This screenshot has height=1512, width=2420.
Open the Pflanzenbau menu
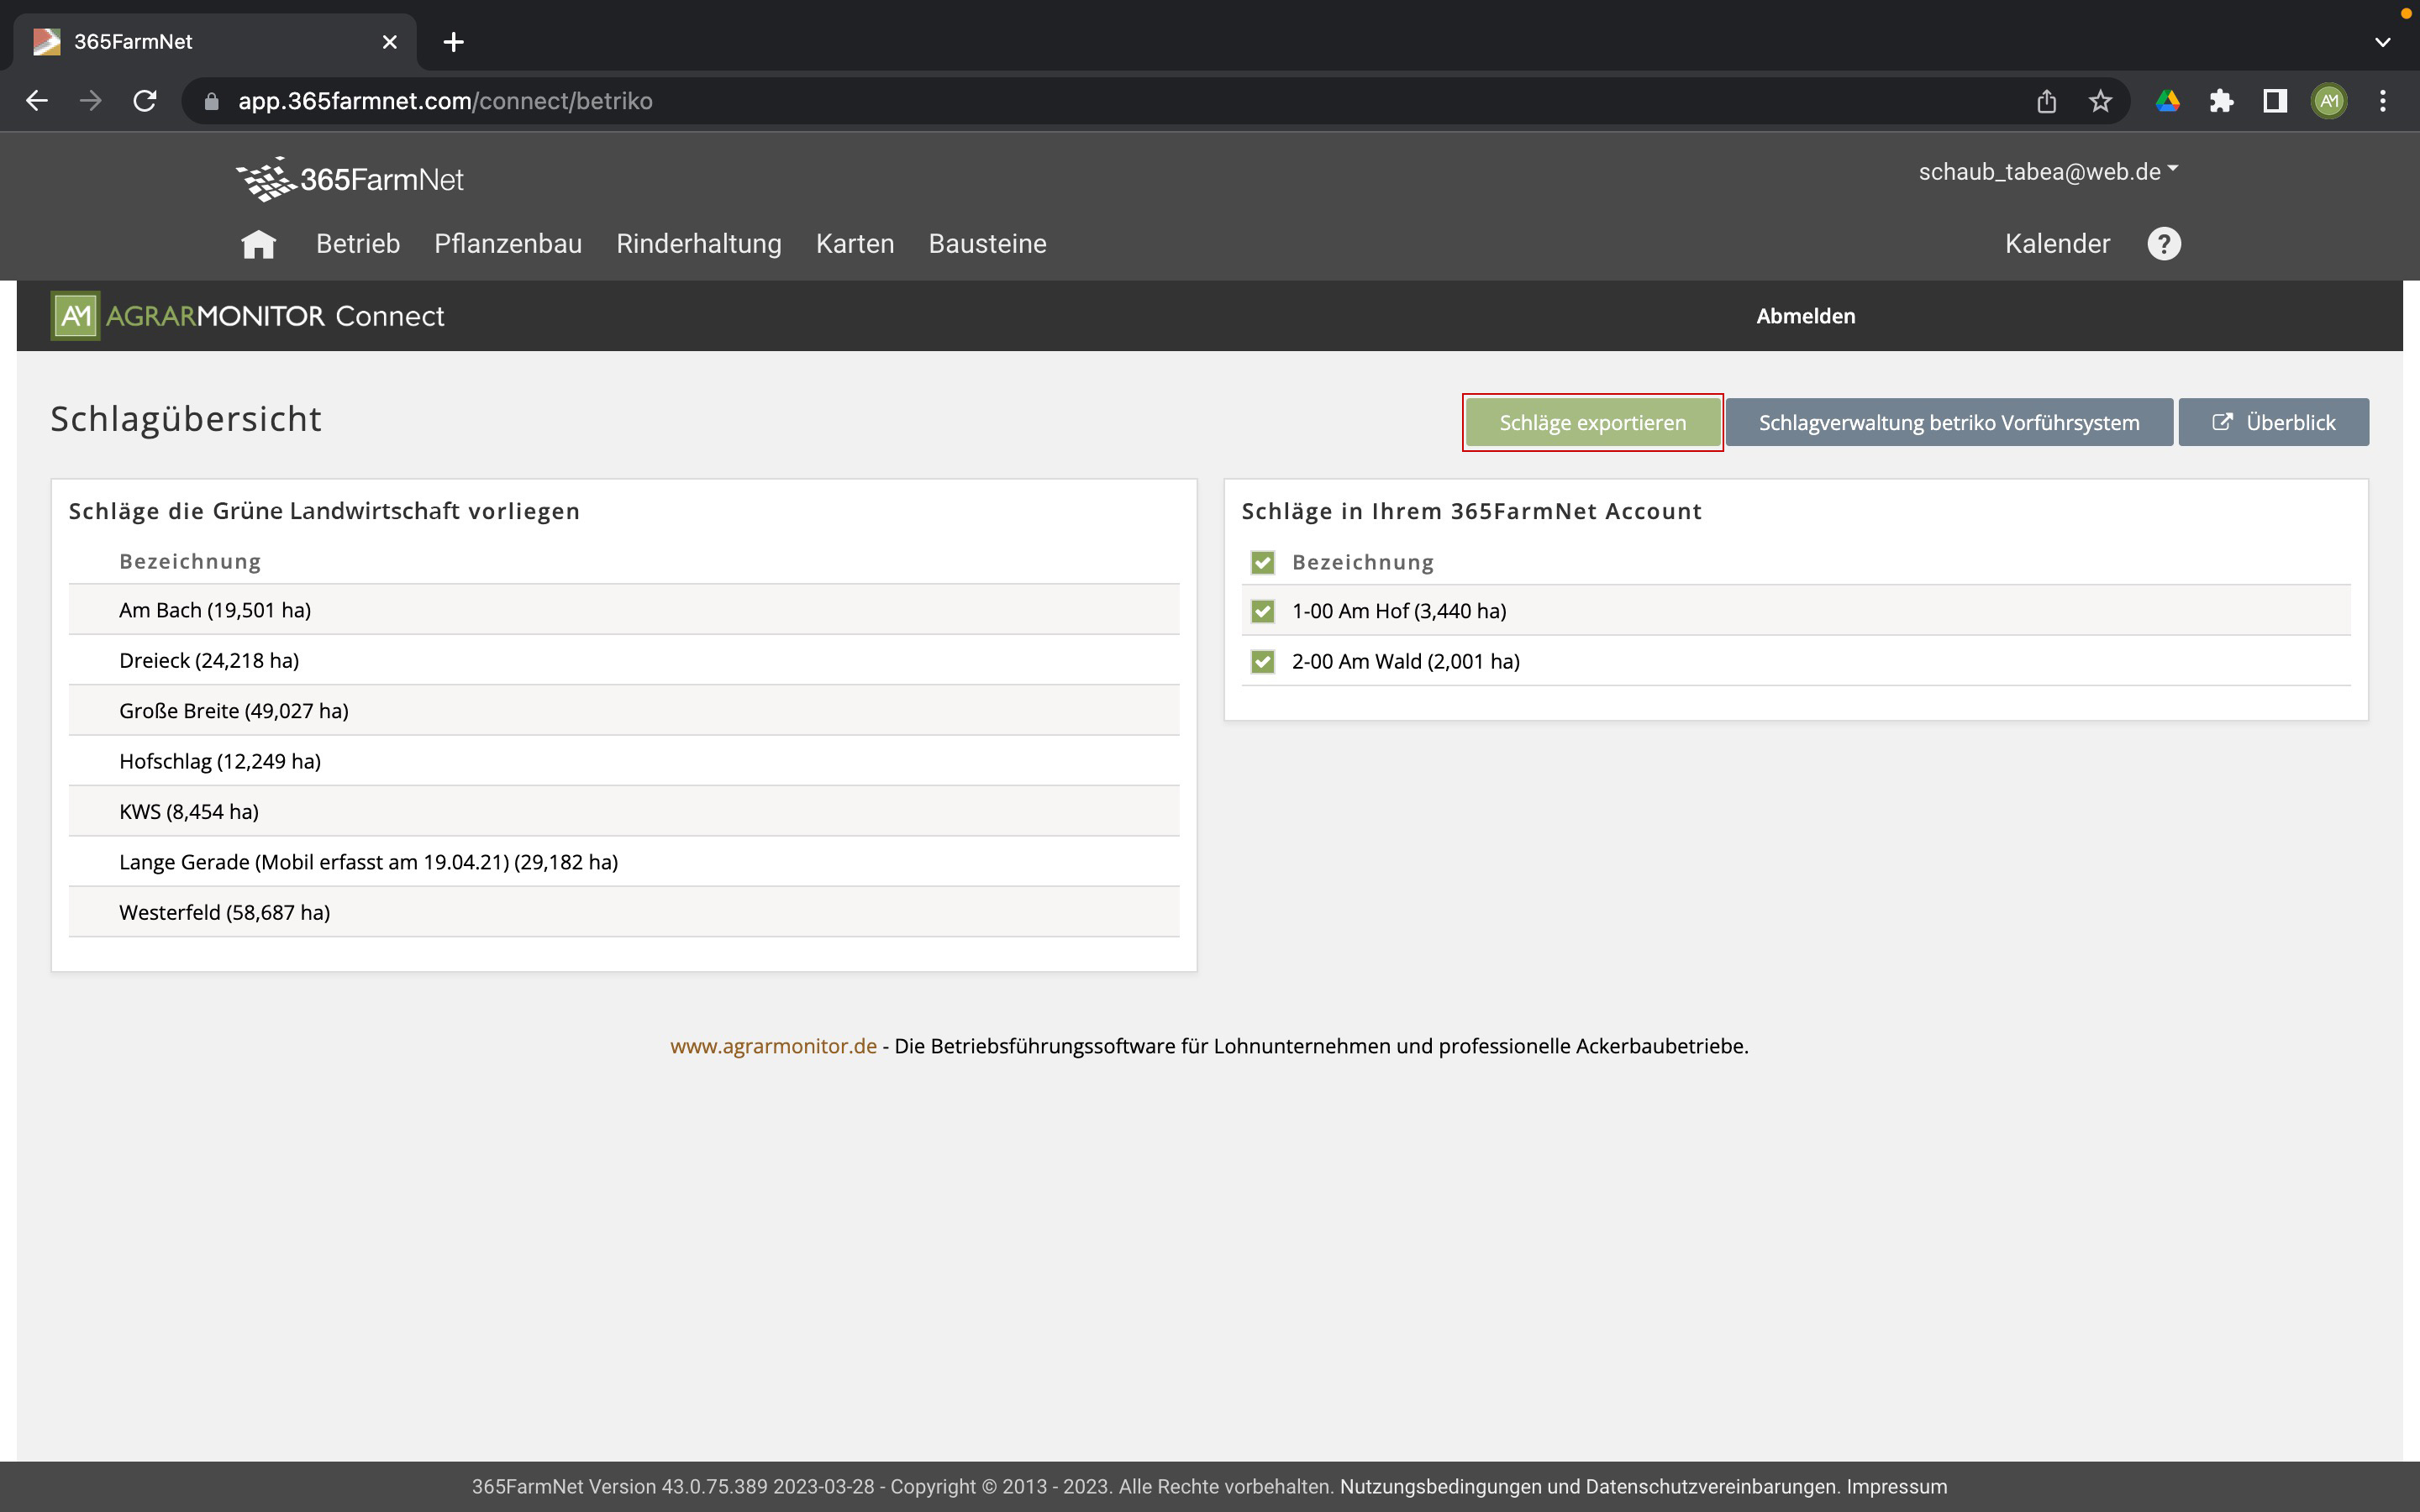click(x=508, y=244)
